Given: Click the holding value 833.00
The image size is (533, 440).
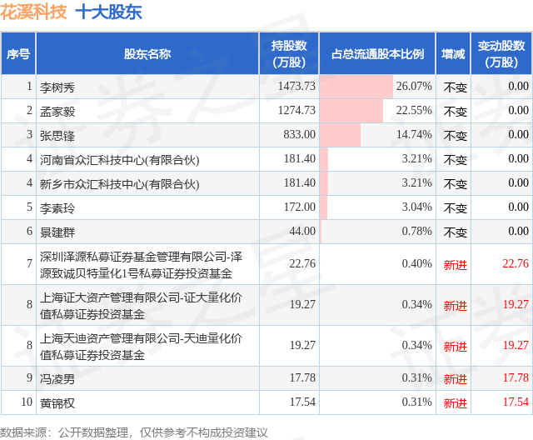Looking at the screenshot, I should click(300, 134).
